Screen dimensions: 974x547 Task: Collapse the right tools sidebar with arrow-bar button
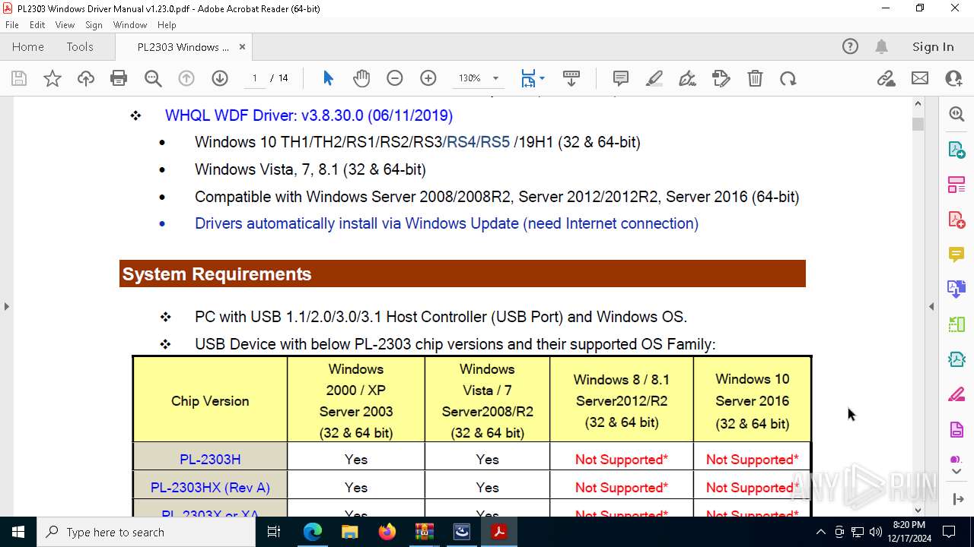point(956,499)
